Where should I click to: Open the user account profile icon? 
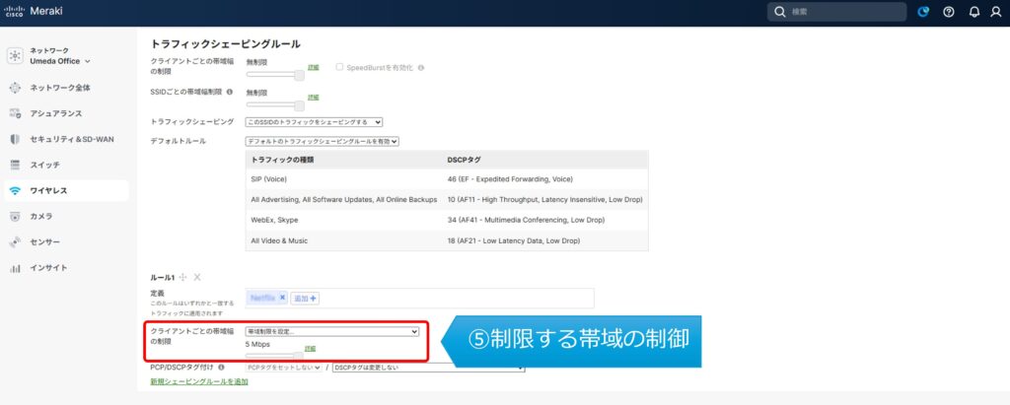(995, 12)
